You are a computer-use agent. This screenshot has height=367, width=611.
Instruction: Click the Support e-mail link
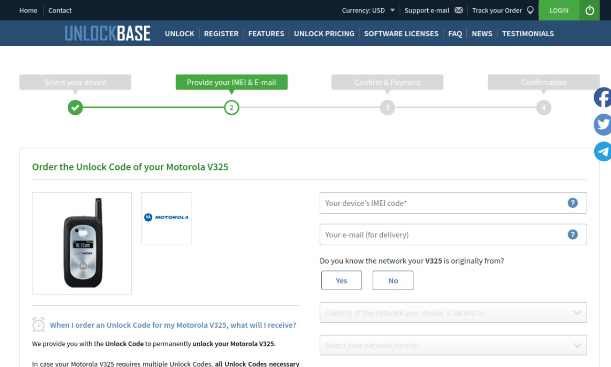(427, 10)
